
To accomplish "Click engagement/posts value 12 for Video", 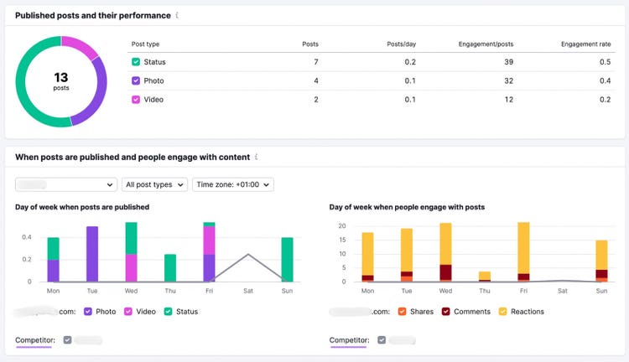I will pos(509,100).
